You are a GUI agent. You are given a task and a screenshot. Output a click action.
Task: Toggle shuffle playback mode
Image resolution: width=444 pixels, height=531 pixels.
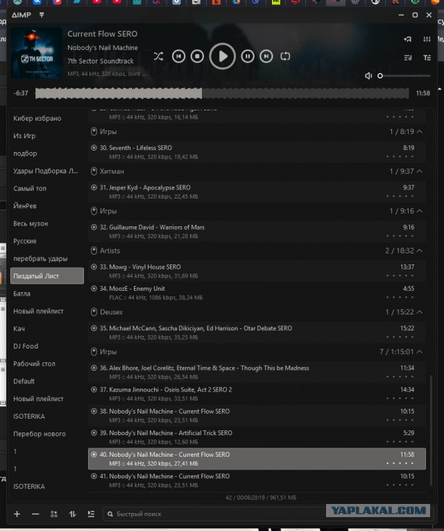point(158,56)
